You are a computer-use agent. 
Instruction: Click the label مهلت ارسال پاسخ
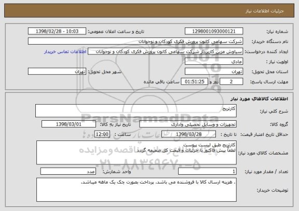click(269, 82)
